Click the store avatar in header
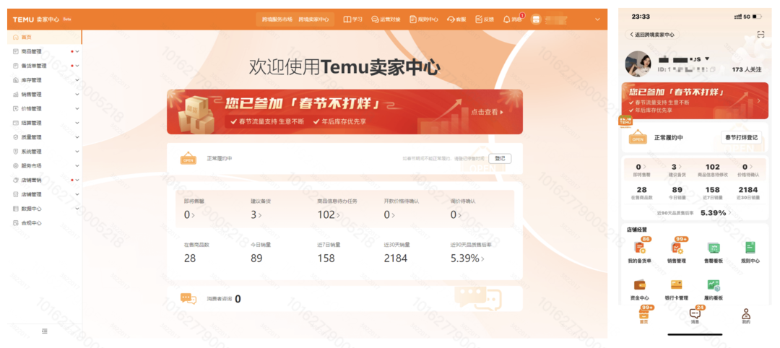The image size is (780, 348). pos(535,19)
